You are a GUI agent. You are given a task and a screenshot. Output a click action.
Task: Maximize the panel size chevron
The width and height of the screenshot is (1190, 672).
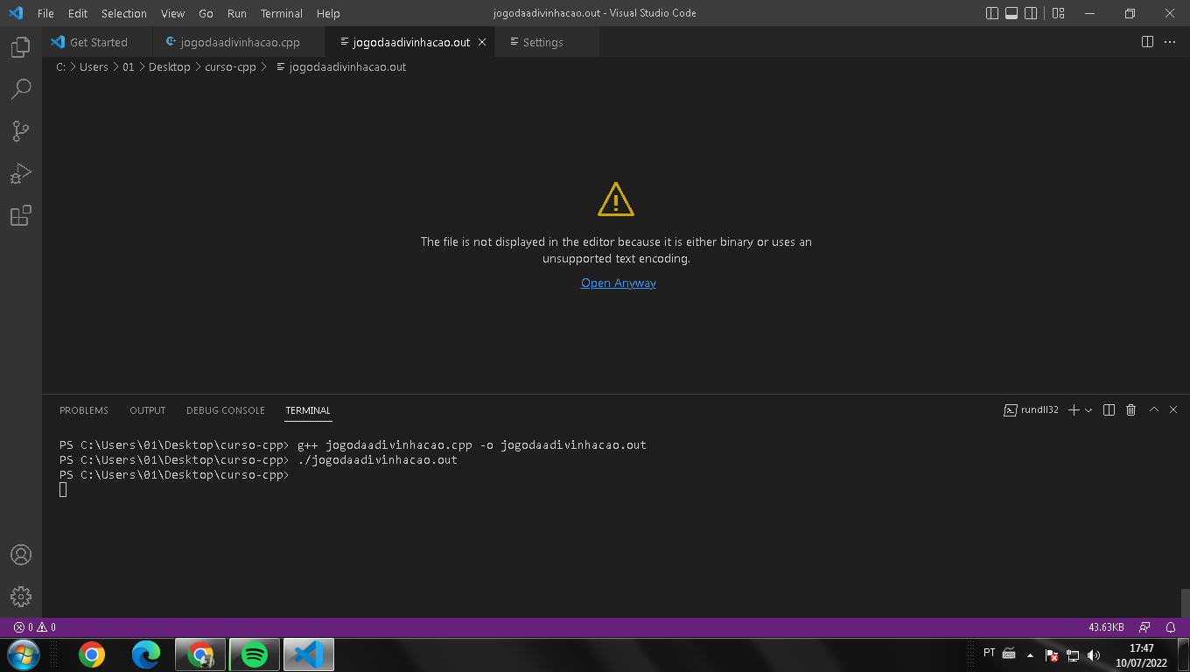tap(1153, 410)
